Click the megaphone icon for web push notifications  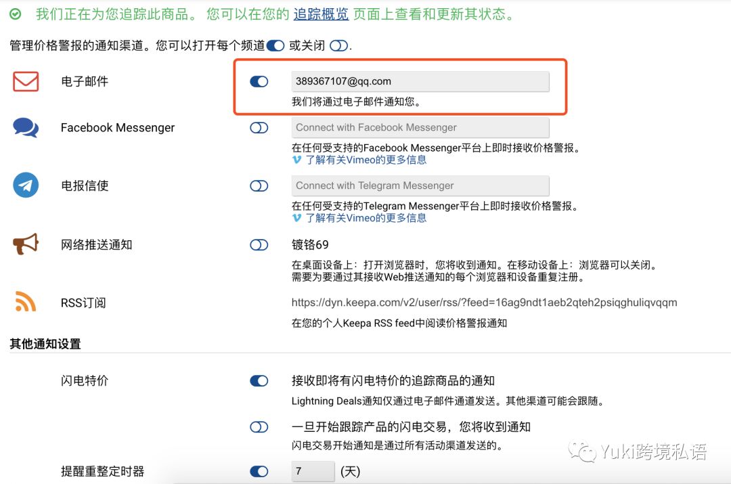[24, 244]
